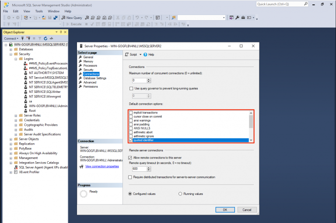Open the Script dropdown arrow
Screen dimensions: 336x223
(x=140, y=54)
